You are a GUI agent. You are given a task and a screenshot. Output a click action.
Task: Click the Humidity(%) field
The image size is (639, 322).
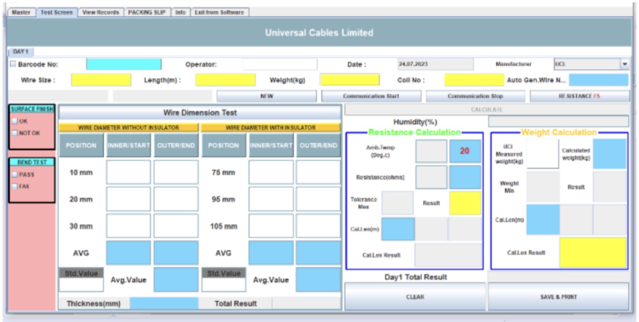[x=558, y=122]
